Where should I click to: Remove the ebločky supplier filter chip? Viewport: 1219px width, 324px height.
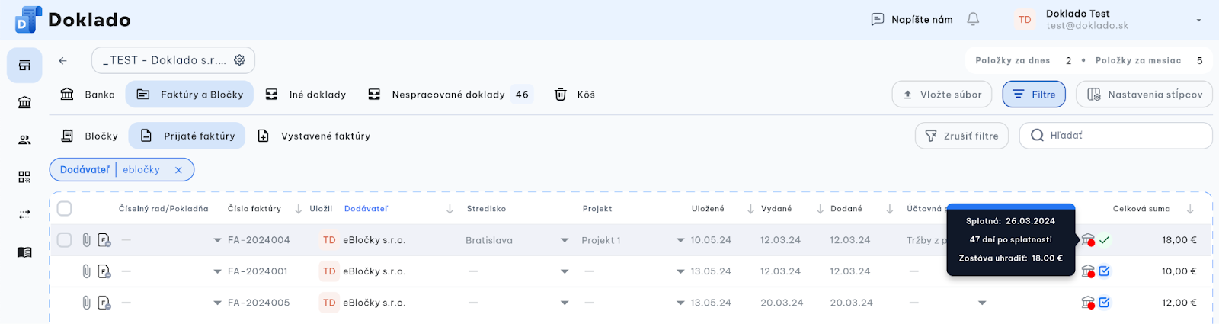coord(178,170)
